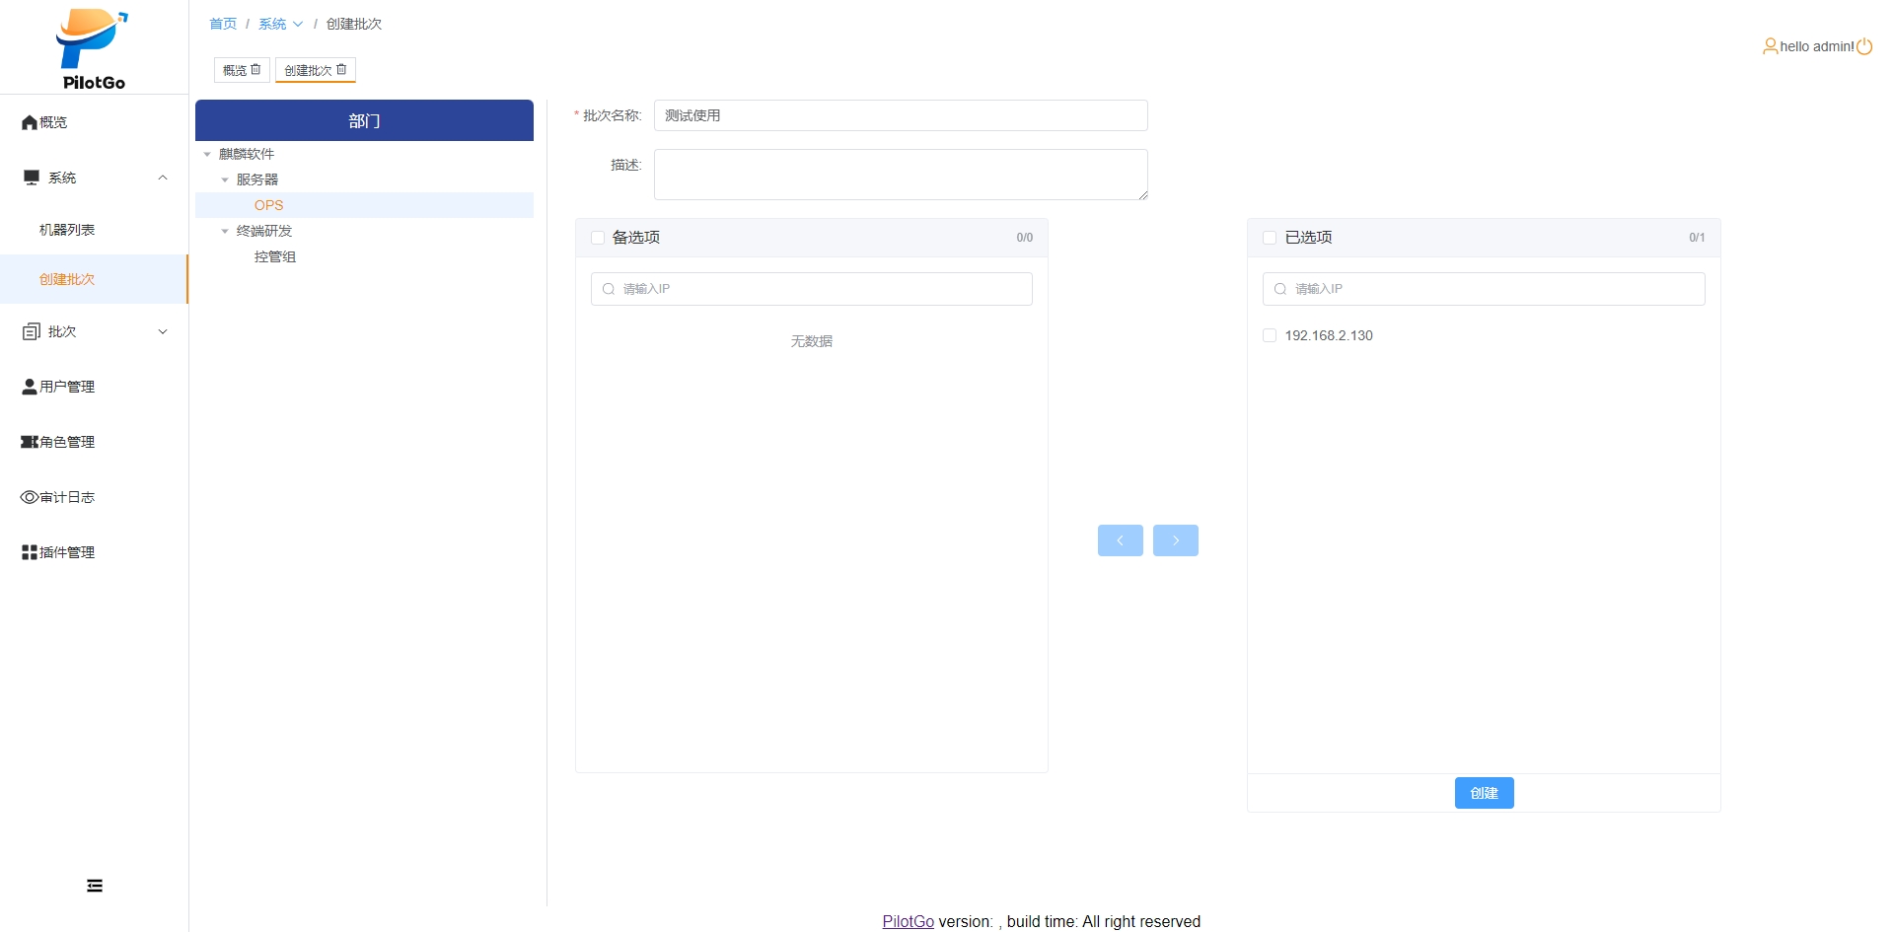Check the 已选项 select-all checkbox
The image size is (1894, 932).
(1270, 238)
